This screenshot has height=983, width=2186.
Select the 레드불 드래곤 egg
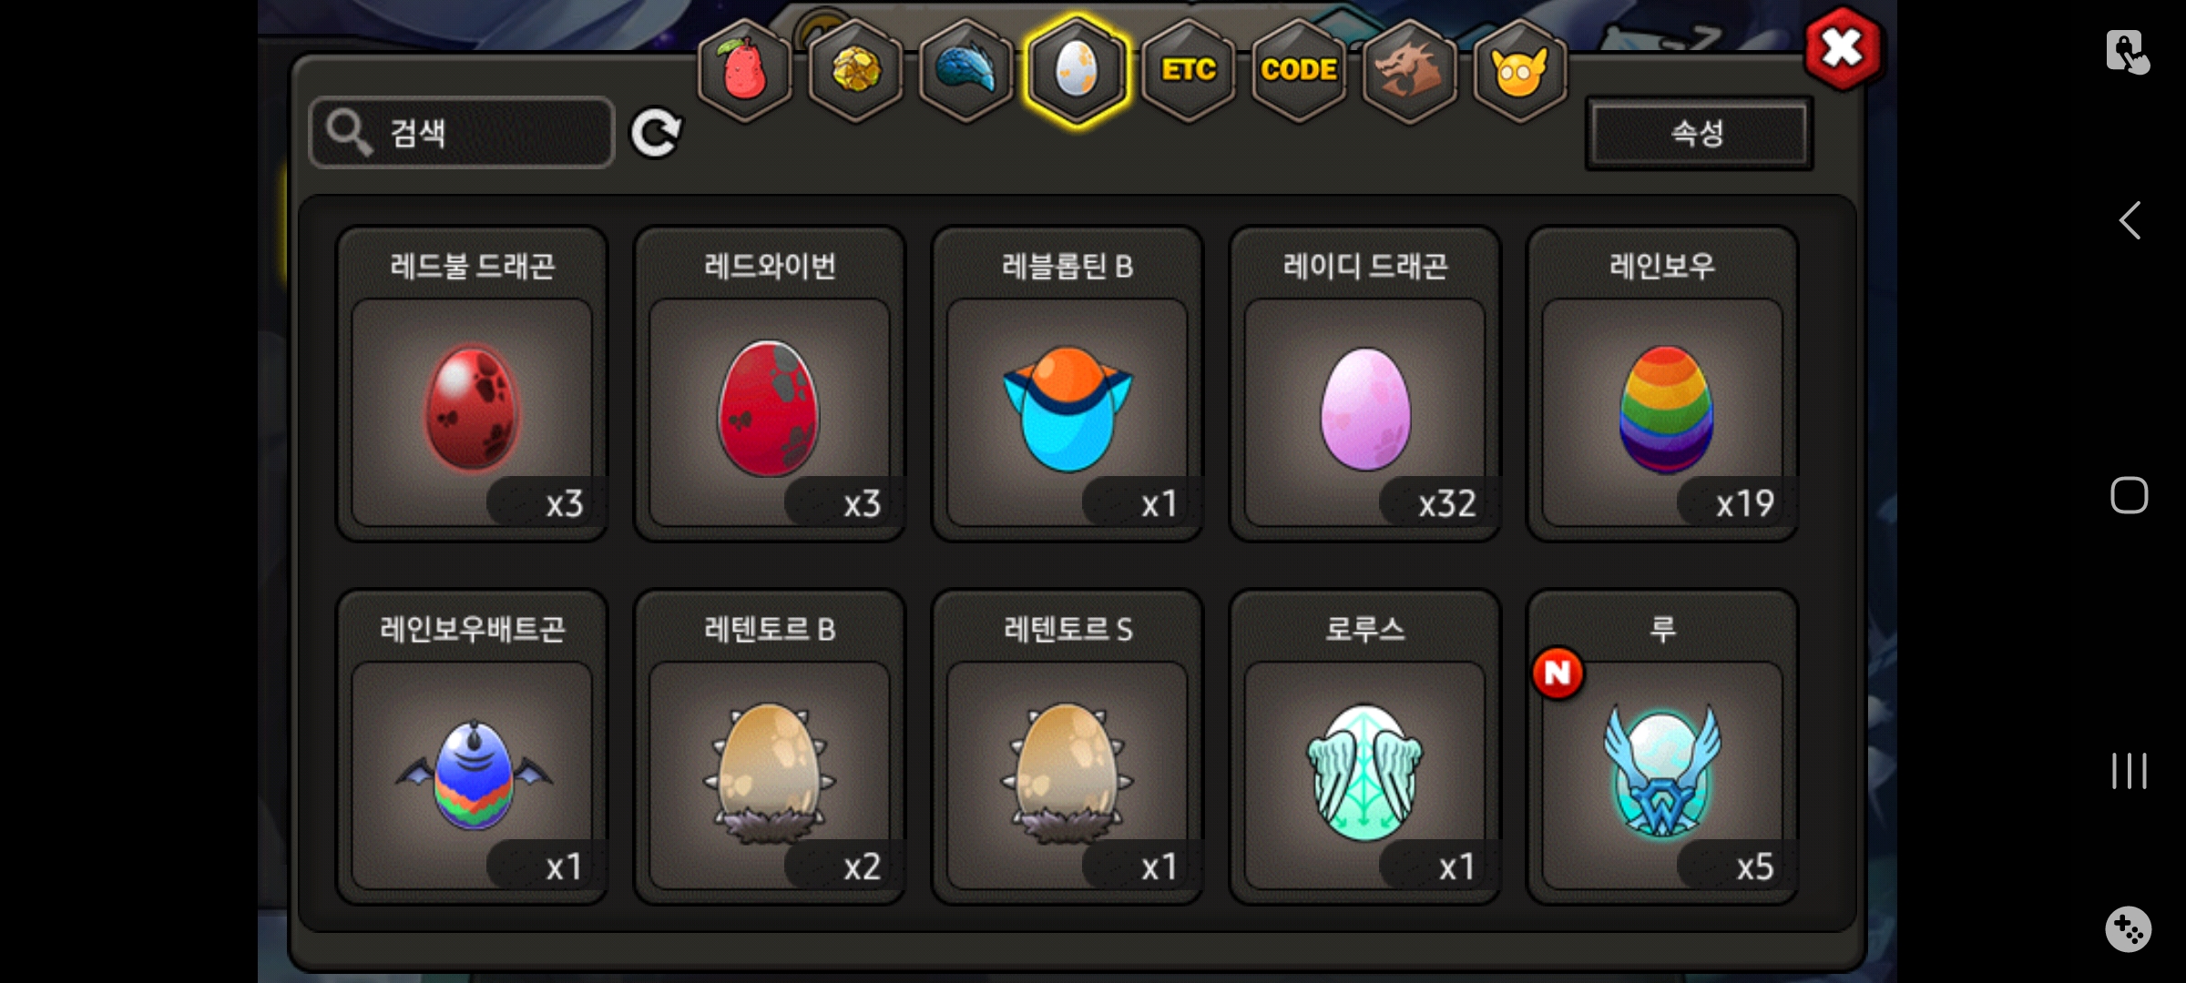click(472, 383)
